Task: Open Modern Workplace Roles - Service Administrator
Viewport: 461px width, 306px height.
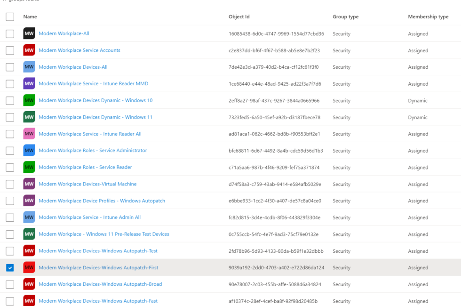Action: pyautogui.click(x=93, y=150)
